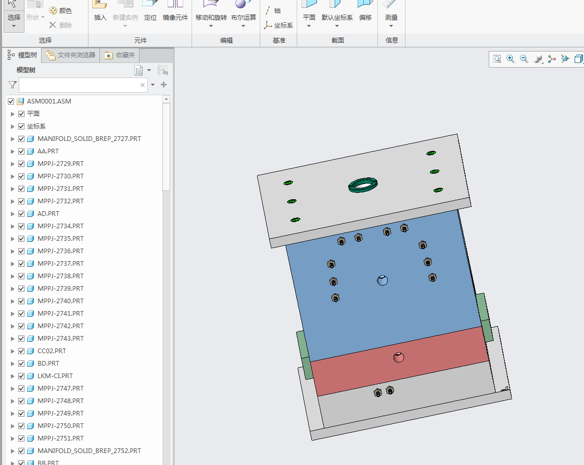Uncheck the ASM0001.ASM root checkbox
The height and width of the screenshot is (465, 584).
click(x=11, y=101)
